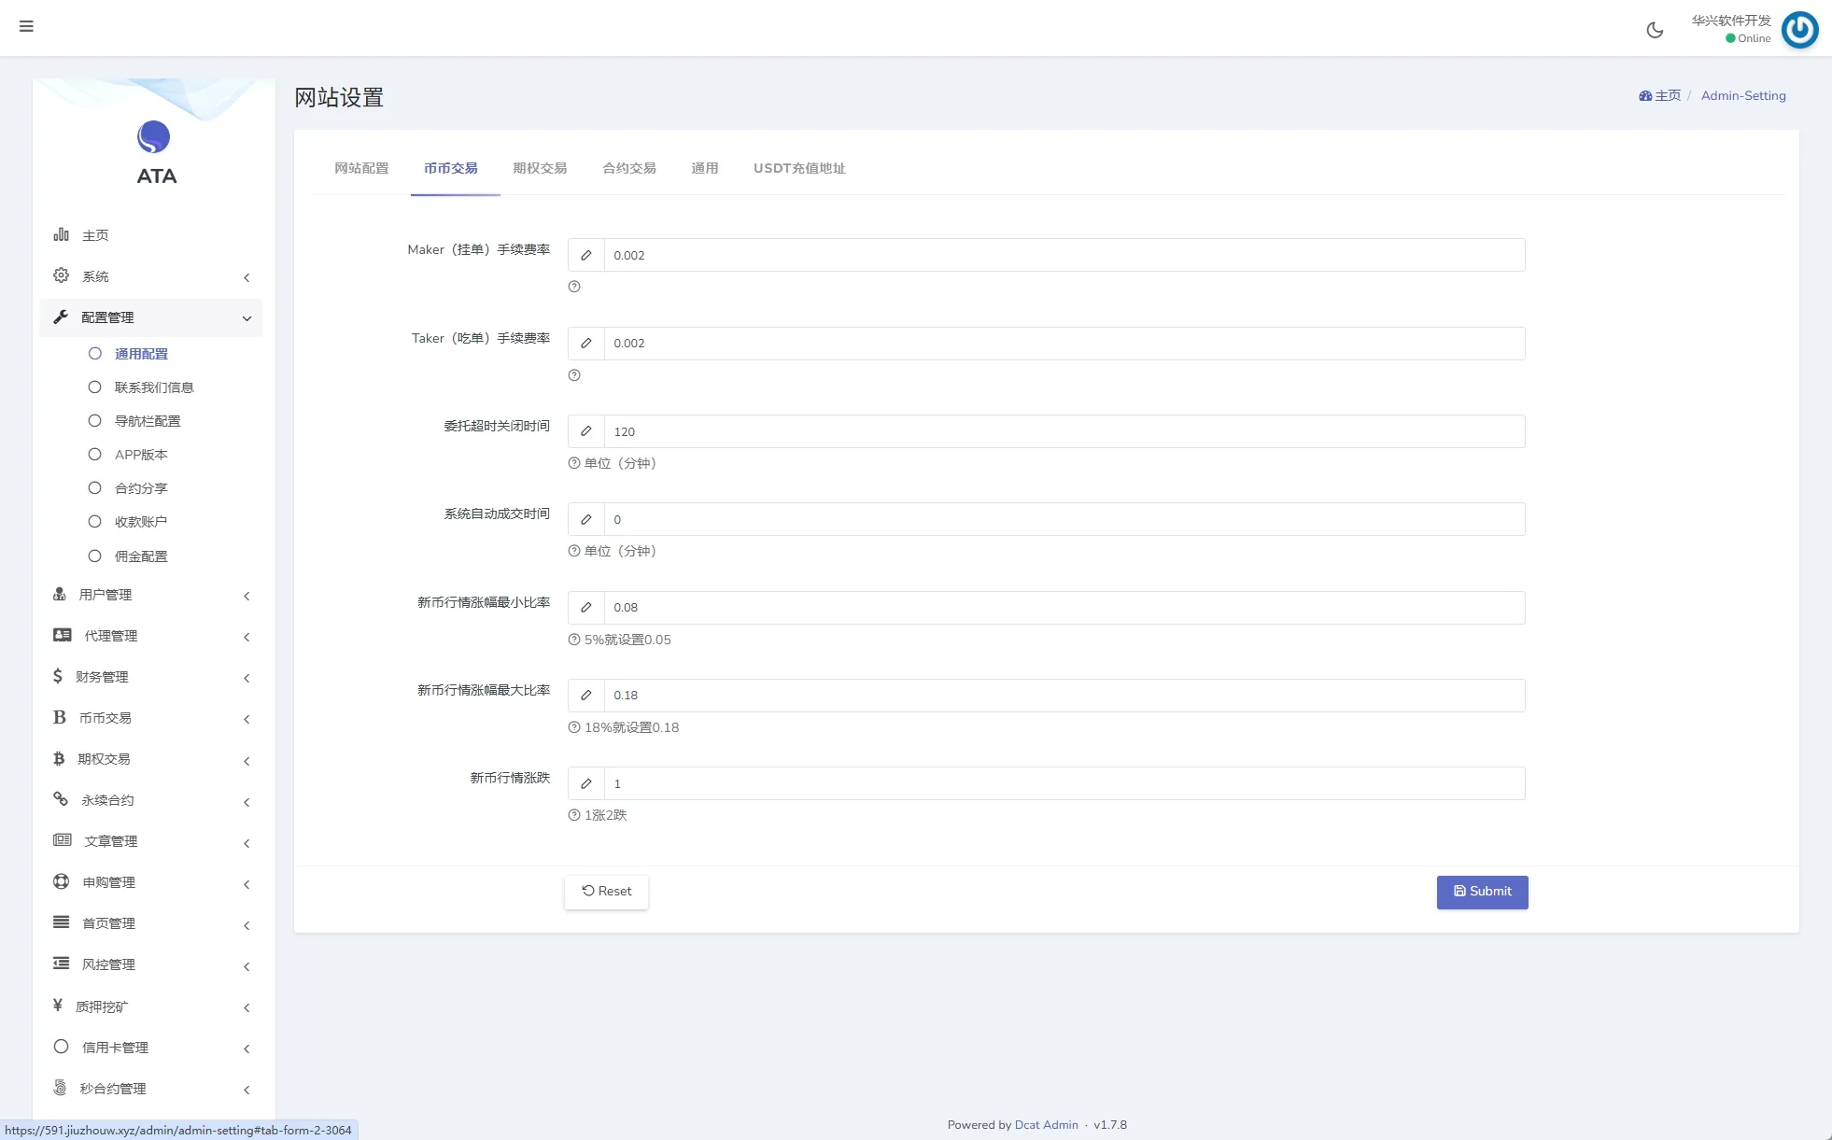
Task: Select the 收款账户 sidebar item
Action: (x=141, y=522)
